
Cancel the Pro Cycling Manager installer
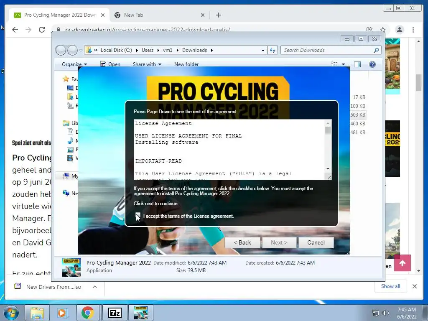coord(316,242)
